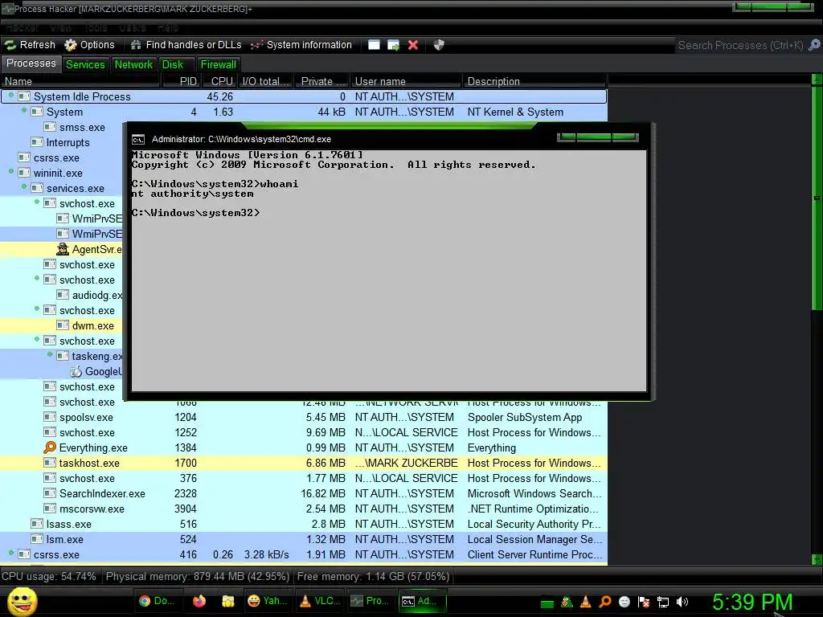Image resolution: width=823 pixels, height=617 pixels.
Task: Open the VLC taskbar button
Action: 318,601
